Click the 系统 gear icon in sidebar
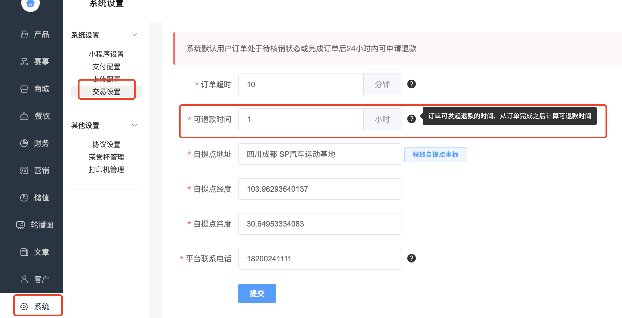This screenshot has height=318, width=622. point(24,307)
